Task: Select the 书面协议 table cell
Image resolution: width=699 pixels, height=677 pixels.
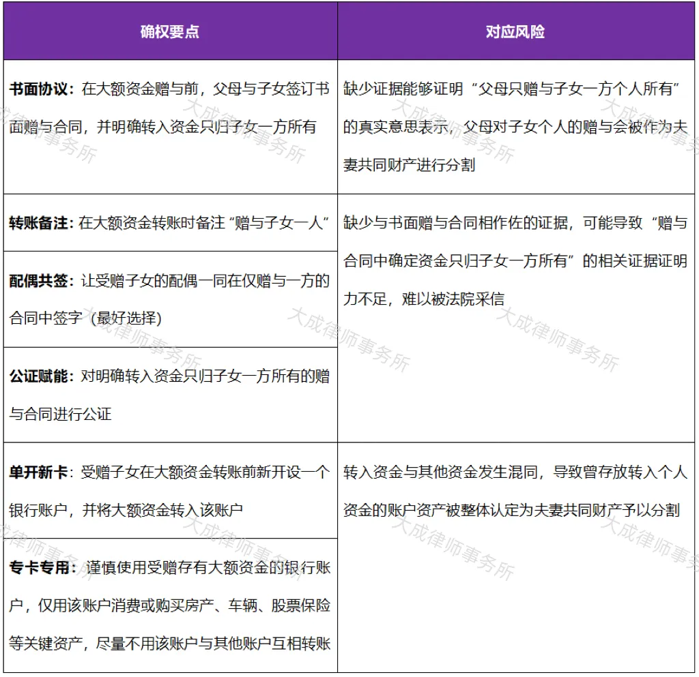Action: [x=170, y=127]
